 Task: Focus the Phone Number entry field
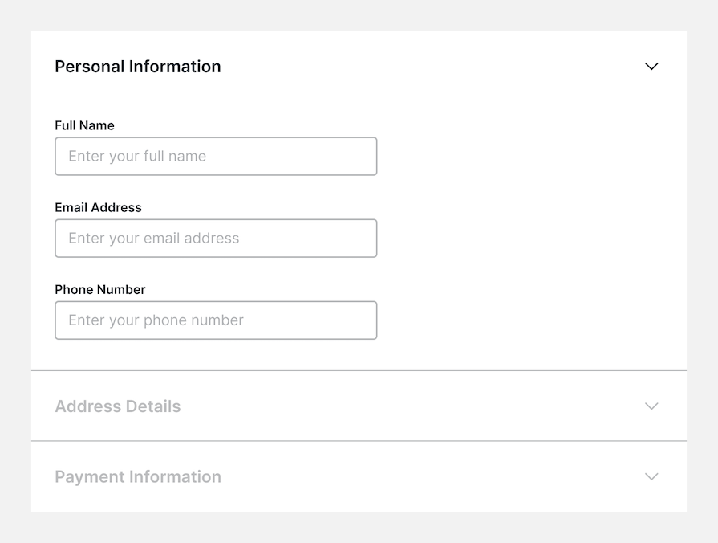pyautogui.click(x=215, y=320)
